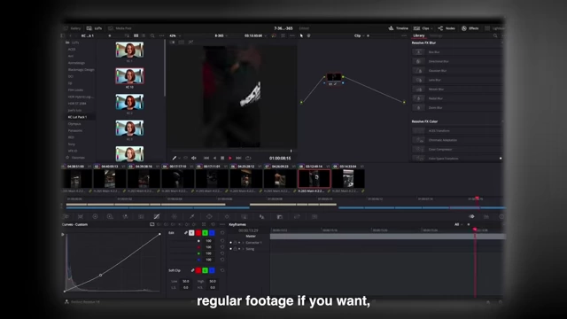This screenshot has width=567, height=319.
Task: Toggle the LUTs panel button
Action: pyautogui.click(x=95, y=28)
